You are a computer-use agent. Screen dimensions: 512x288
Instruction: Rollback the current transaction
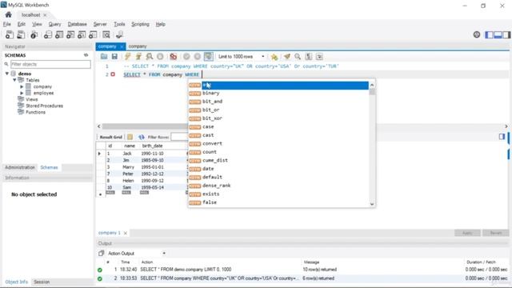point(198,57)
